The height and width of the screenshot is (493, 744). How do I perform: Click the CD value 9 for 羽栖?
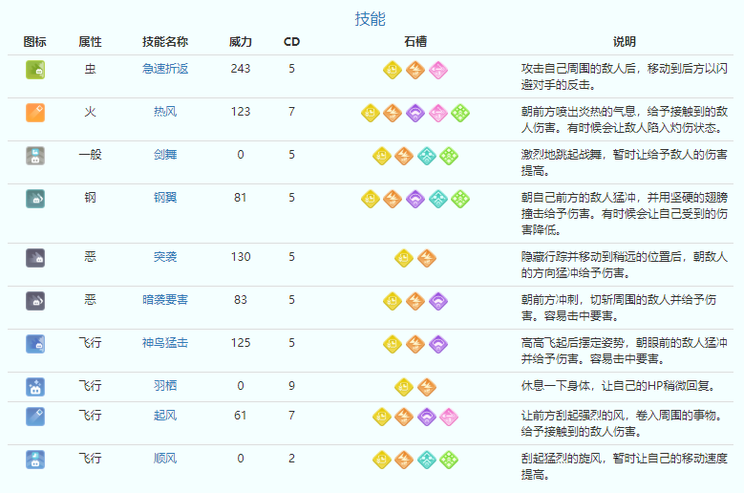click(292, 386)
